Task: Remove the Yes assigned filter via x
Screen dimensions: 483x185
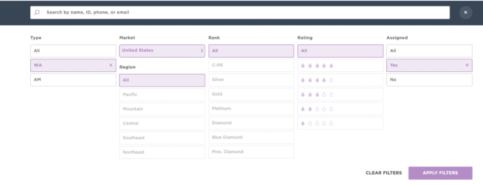Action: 467,66
